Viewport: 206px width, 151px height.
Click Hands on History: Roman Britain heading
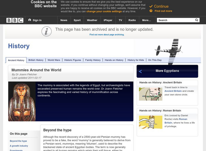point(160,110)
